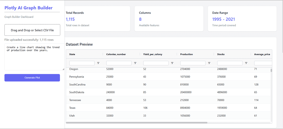Click the 1075000 production cell
The width and height of the screenshot is (283, 129).
[x=185, y=77]
